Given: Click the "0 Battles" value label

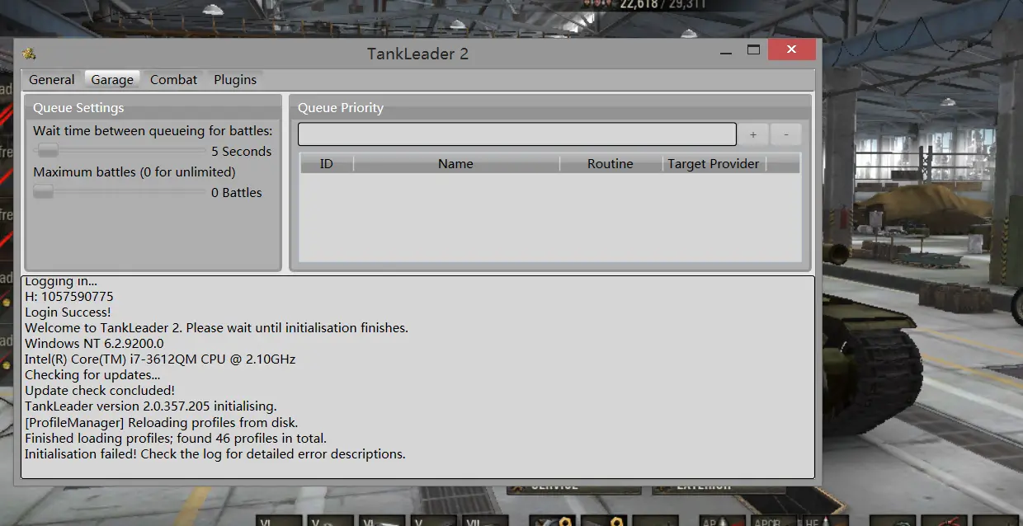Looking at the screenshot, I should point(237,193).
